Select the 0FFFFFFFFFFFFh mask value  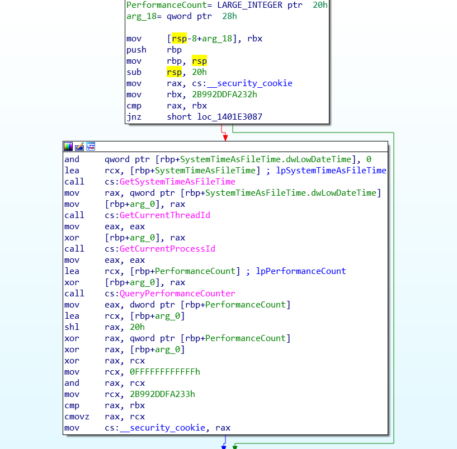click(165, 372)
